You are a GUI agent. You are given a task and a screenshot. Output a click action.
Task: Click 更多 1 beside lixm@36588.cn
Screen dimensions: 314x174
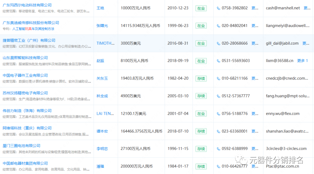302,61
